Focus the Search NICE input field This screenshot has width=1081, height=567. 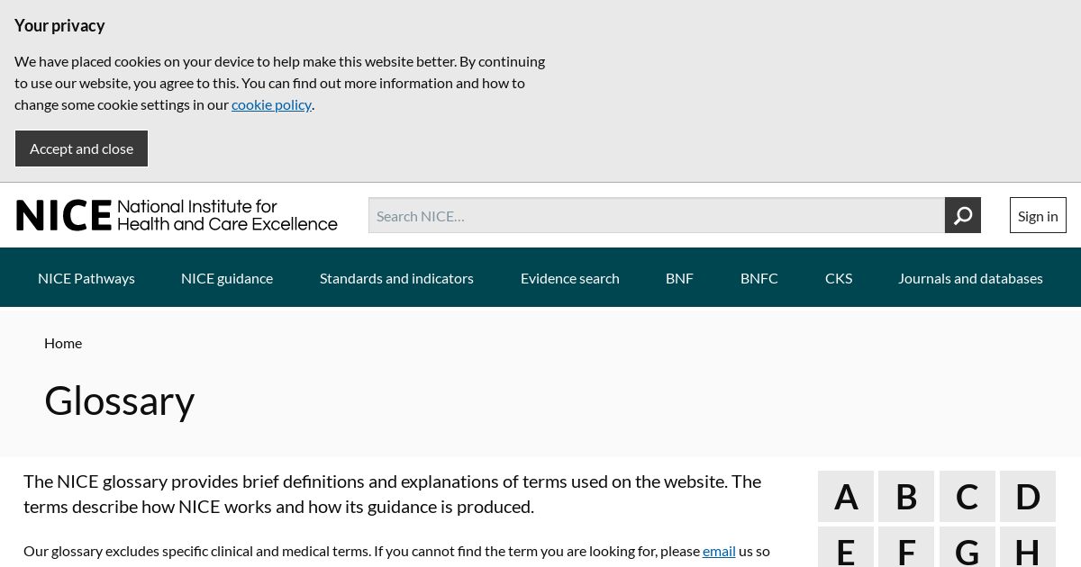pos(657,215)
